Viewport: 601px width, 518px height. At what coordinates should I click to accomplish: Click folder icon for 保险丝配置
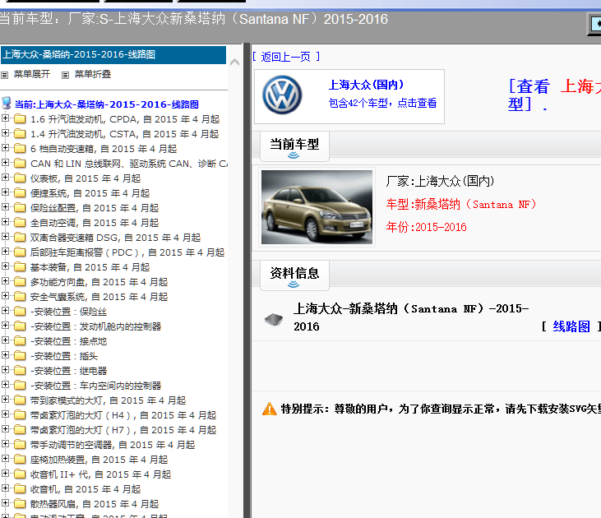point(20,208)
